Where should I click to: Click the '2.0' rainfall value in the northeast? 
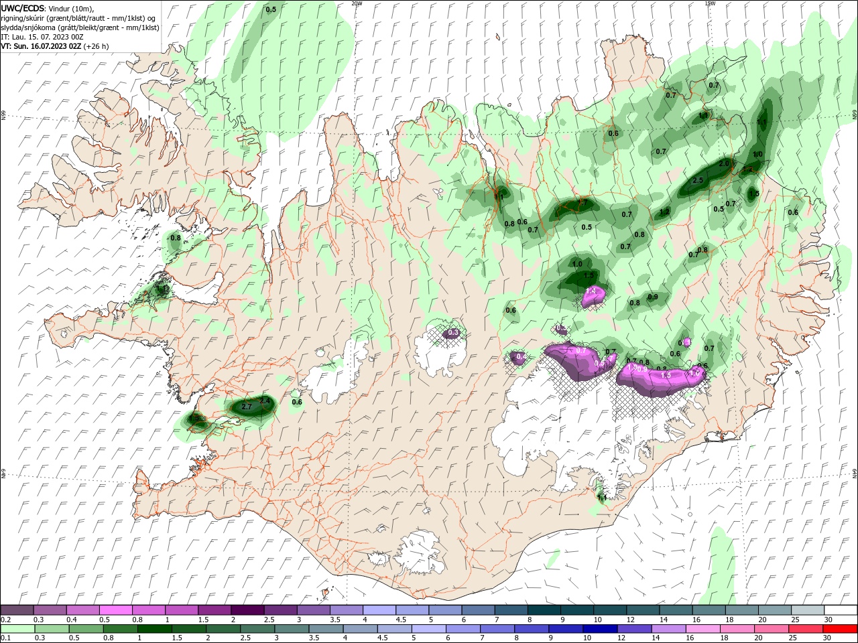(724, 163)
